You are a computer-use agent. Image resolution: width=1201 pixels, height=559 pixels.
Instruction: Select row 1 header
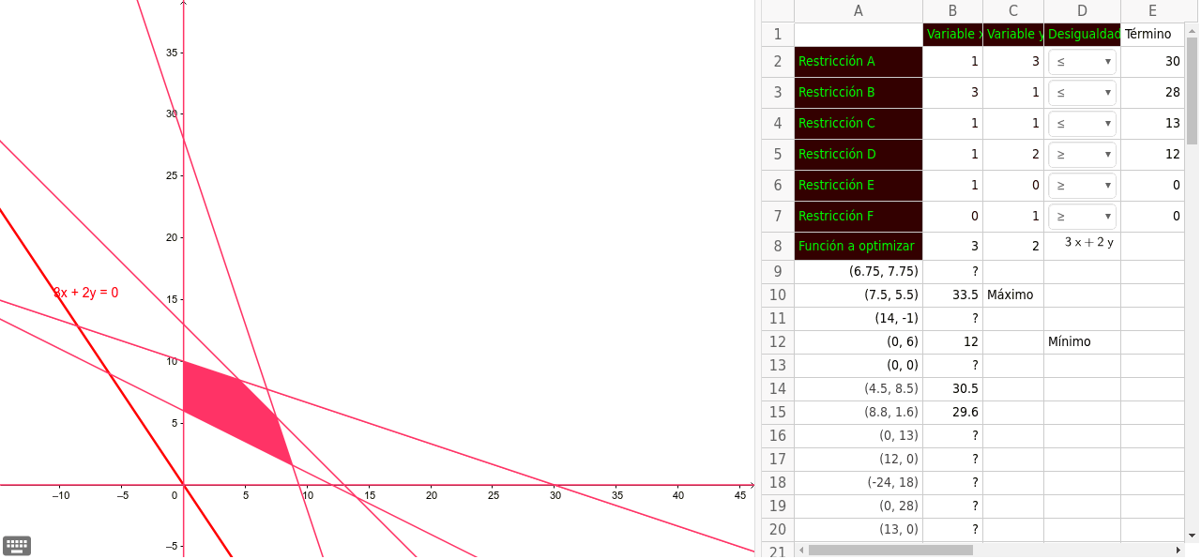777,35
